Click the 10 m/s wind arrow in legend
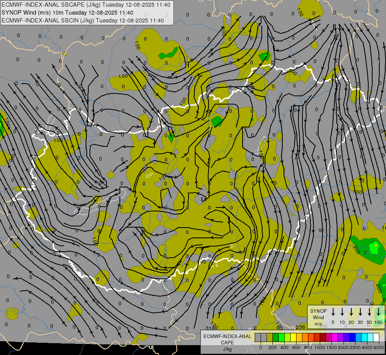 coord(342,312)
